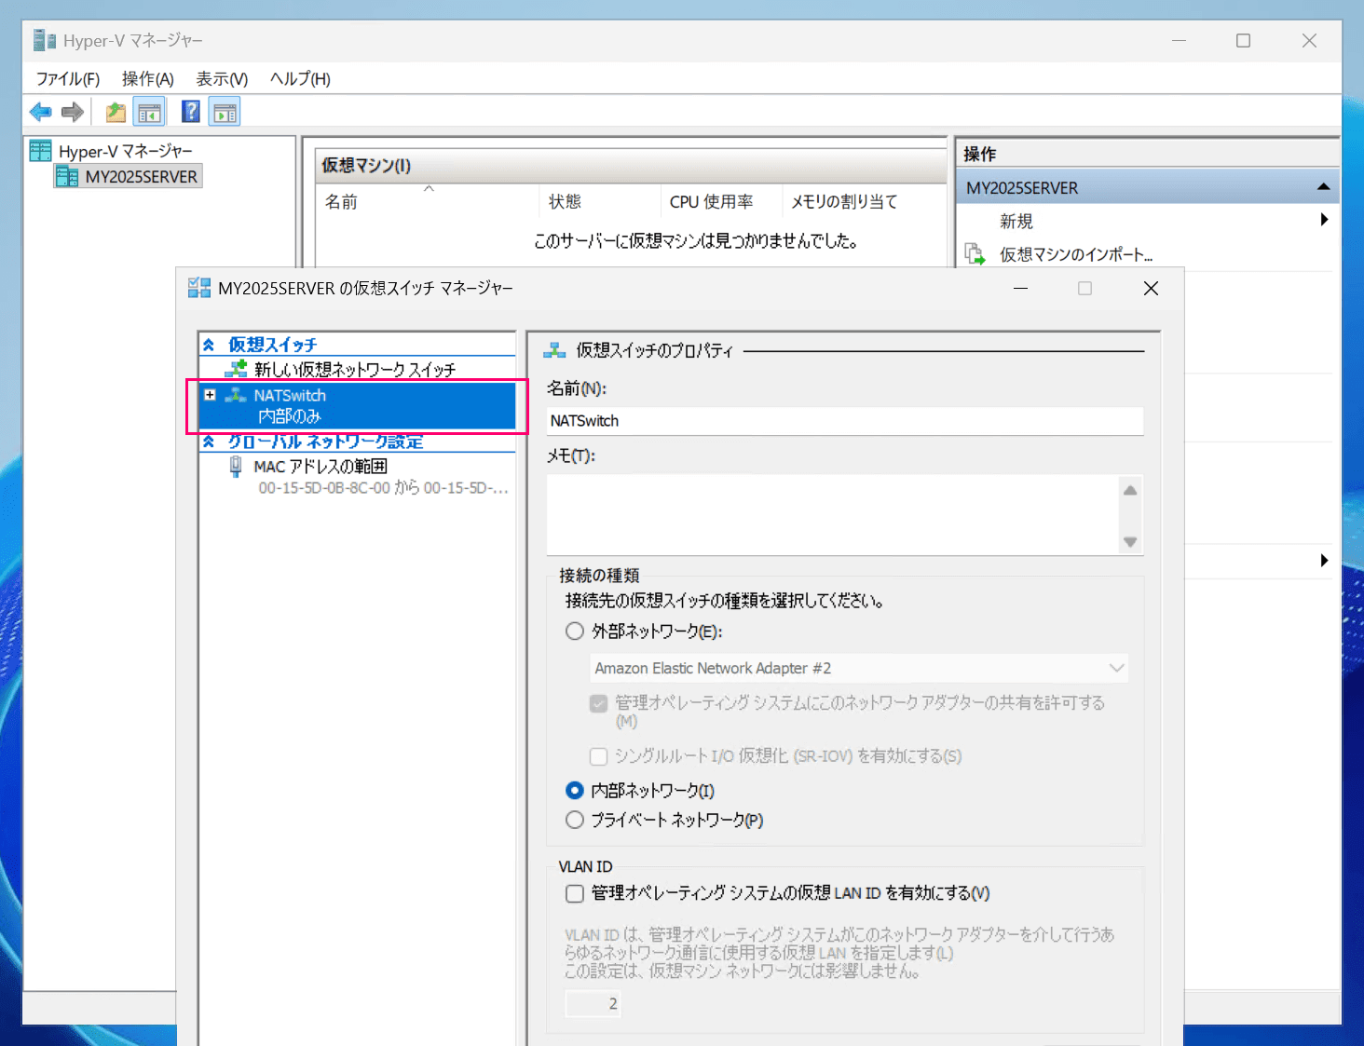Toggle the console tree visibility icon
The width and height of the screenshot is (1364, 1046).
[149, 111]
